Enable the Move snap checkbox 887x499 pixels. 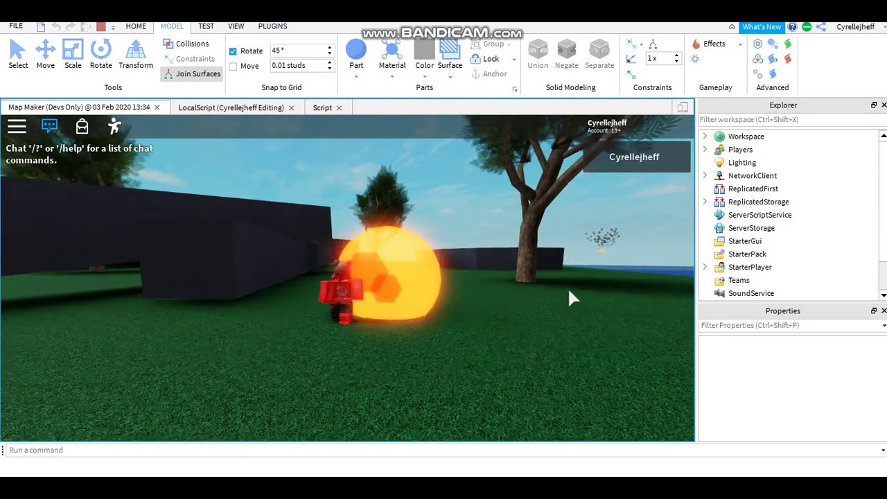click(x=233, y=67)
